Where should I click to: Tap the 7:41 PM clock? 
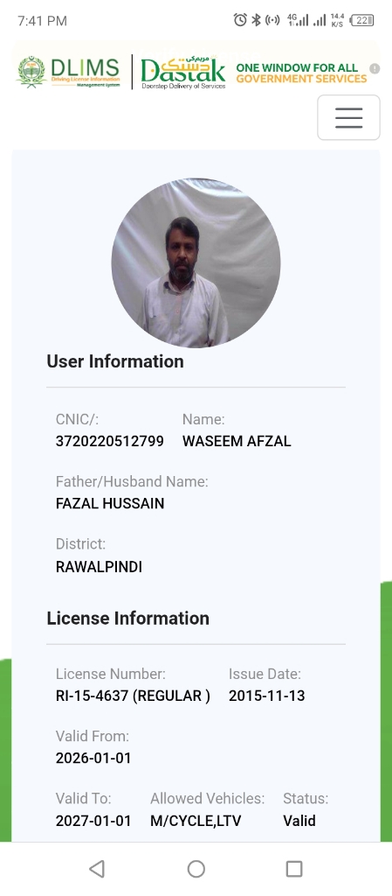(x=42, y=21)
